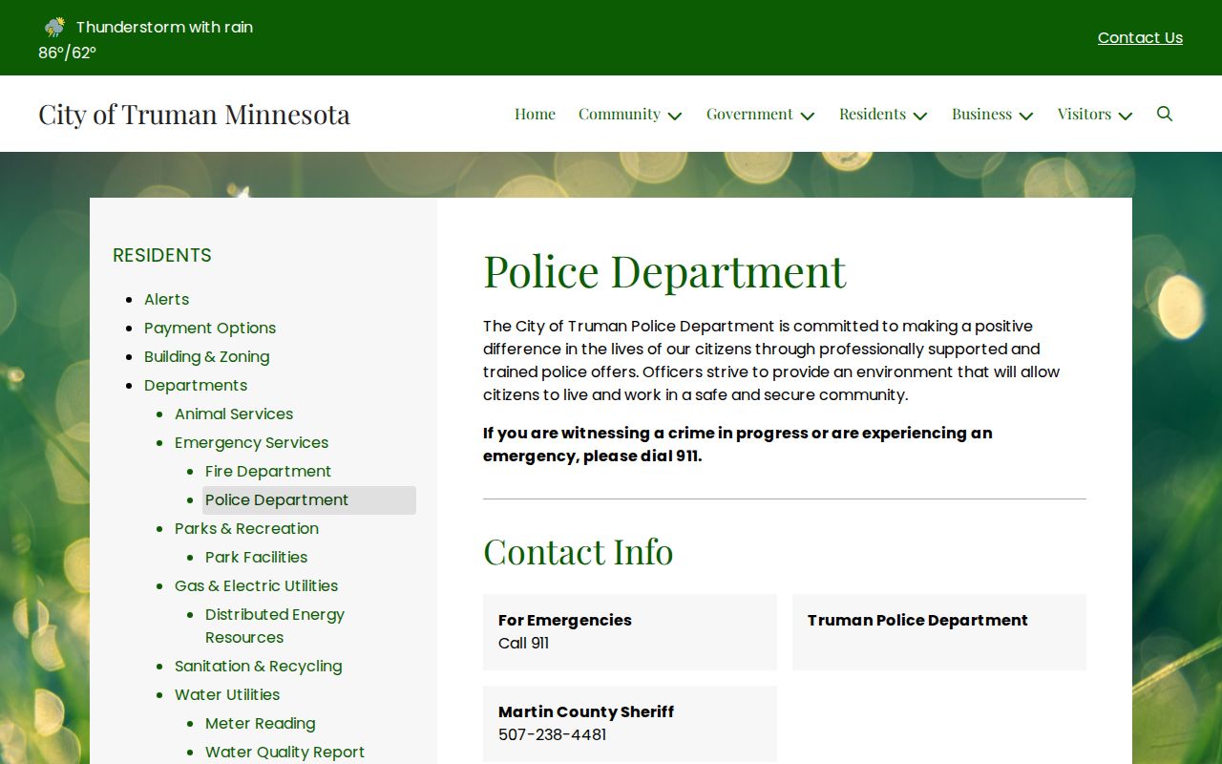This screenshot has width=1222, height=764.
Task: Open Payment Options in the sidebar
Action: [210, 328]
